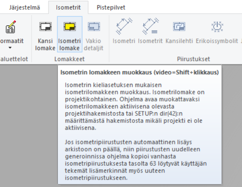The image size is (242, 187).
Task: Click the Kansilehti text label
Action: pos(179,41)
